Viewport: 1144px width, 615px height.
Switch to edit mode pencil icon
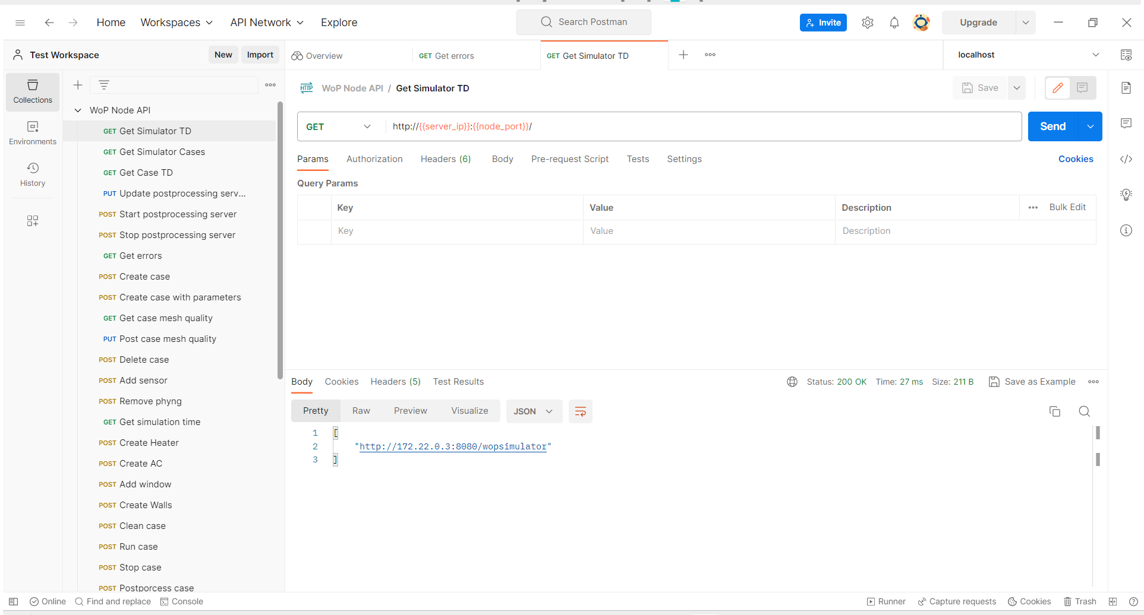point(1058,88)
